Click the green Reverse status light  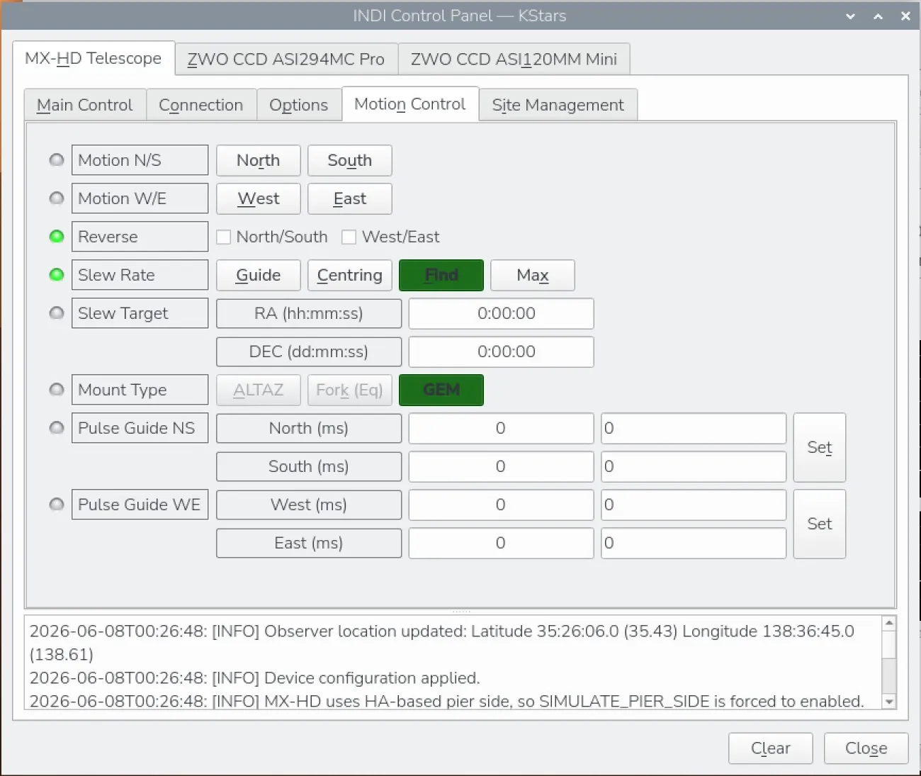point(57,237)
